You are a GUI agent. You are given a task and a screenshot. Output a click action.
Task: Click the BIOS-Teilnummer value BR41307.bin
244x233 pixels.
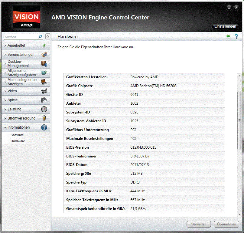[x=140, y=156]
